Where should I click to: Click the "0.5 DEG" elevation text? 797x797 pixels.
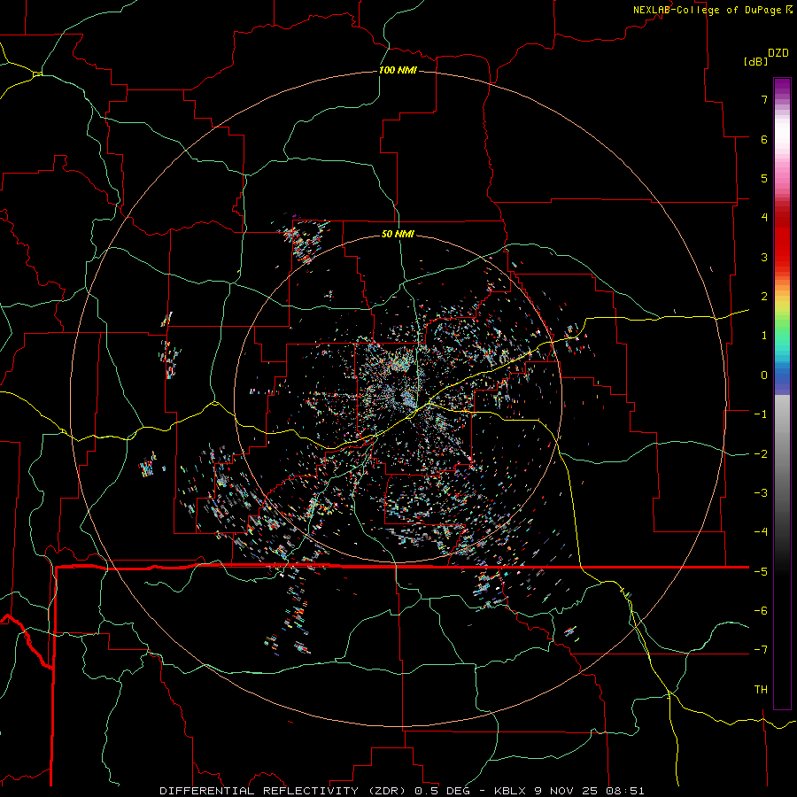pyautogui.click(x=442, y=791)
